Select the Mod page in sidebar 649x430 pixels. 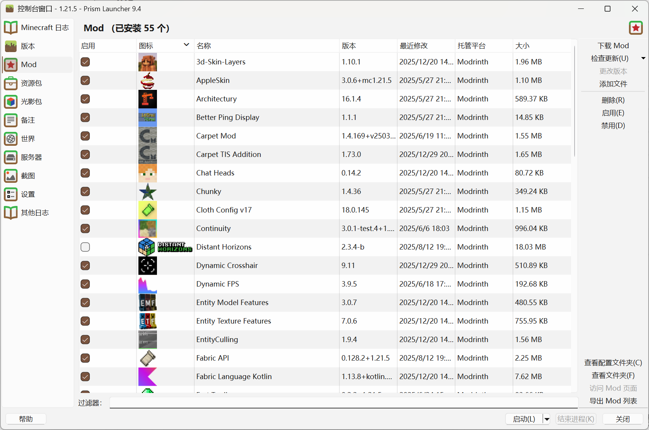pos(37,65)
